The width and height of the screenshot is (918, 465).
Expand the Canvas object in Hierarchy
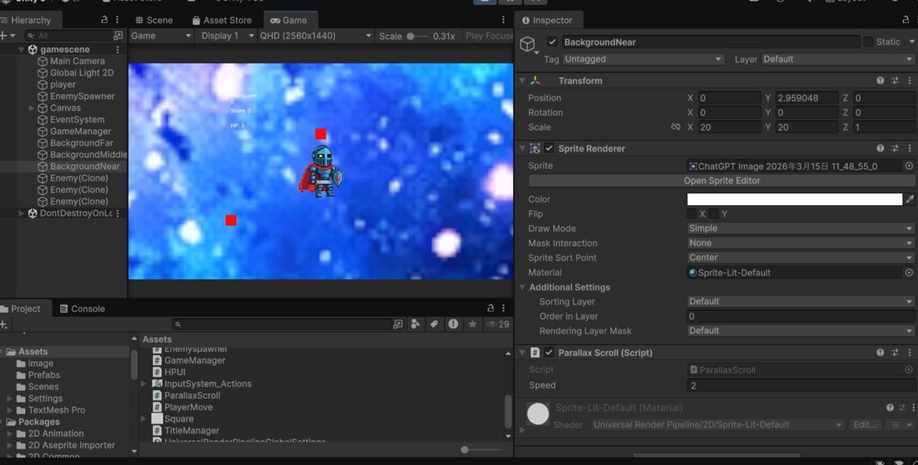(31, 108)
